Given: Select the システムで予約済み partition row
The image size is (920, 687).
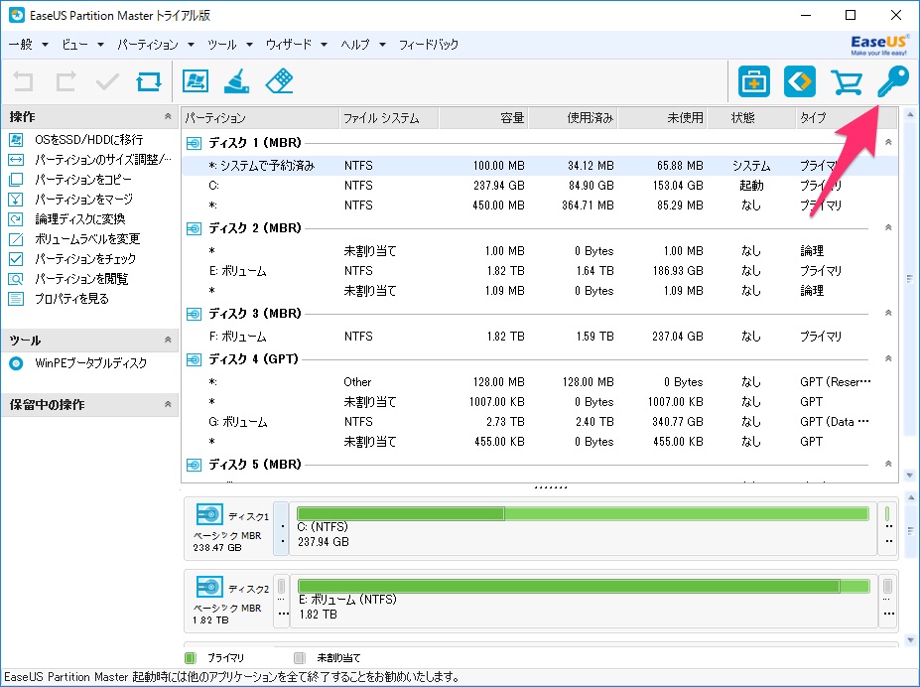Looking at the screenshot, I should [539, 166].
